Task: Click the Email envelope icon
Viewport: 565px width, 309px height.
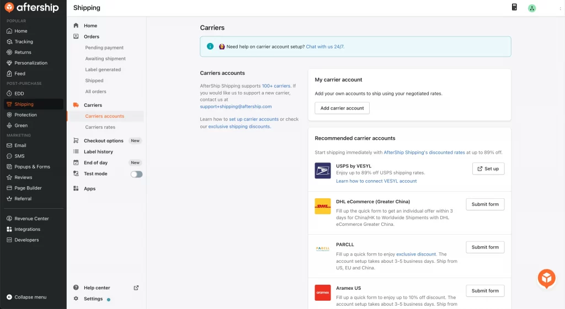Action: click(x=9, y=145)
